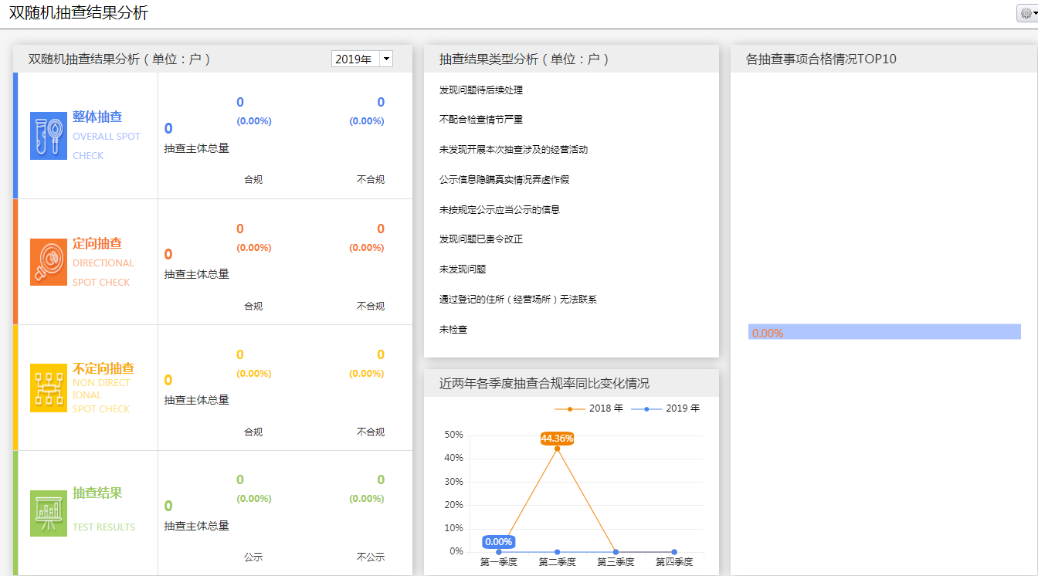Open the 2019年 year dropdown arrow
This screenshot has height=576, width=1038.
click(x=386, y=59)
